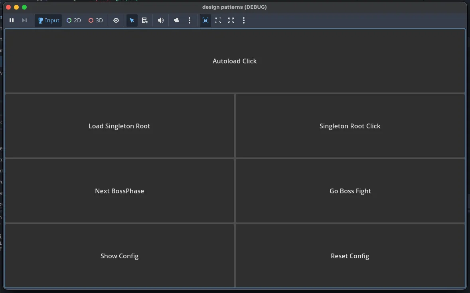Mute the game audio
Image resolution: width=470 pixels, height=293 pixels.
161,20
